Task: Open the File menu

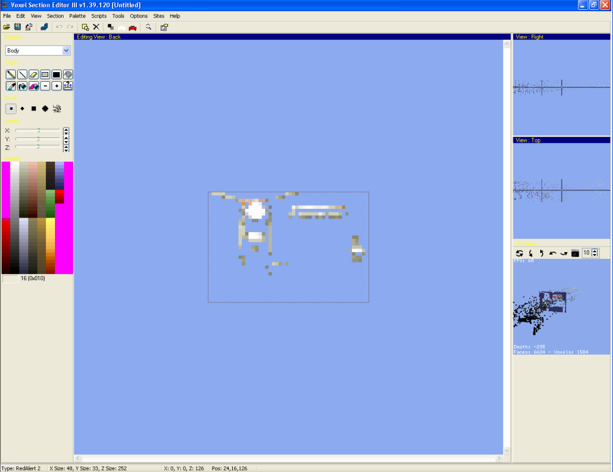Action: [7, 16]
